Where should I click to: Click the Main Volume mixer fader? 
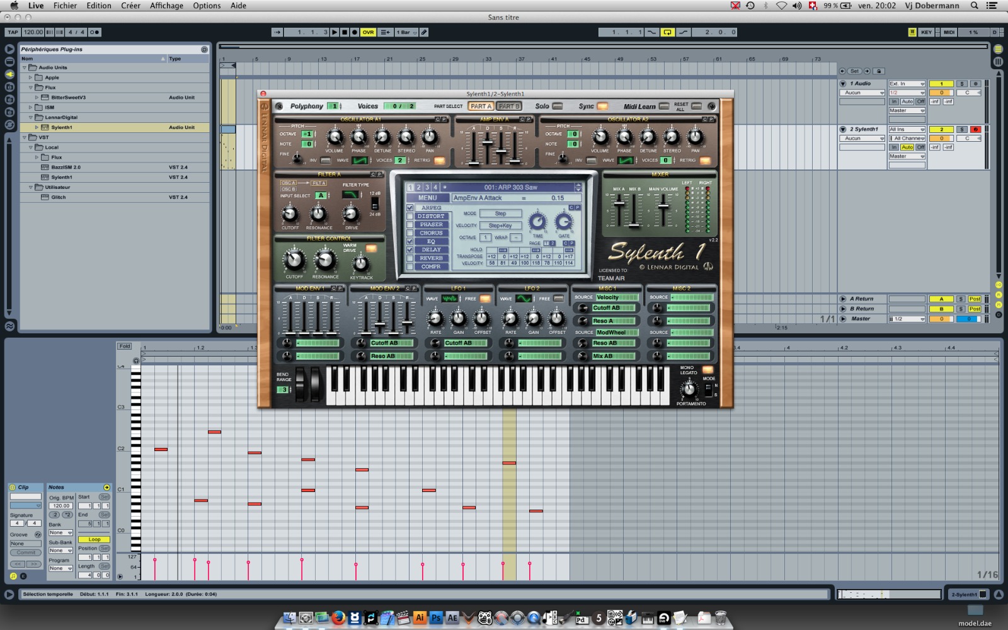[x=663, y=207]
